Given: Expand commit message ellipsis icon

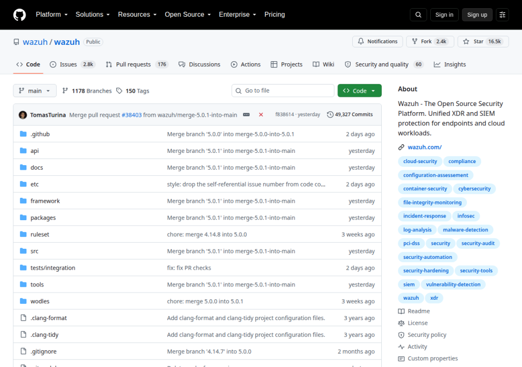Looking at the screenshot, I should (x=246, y=115).
